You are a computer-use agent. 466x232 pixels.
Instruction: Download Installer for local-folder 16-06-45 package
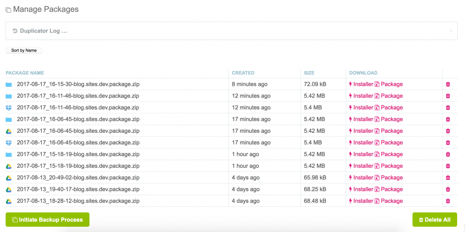361,119
